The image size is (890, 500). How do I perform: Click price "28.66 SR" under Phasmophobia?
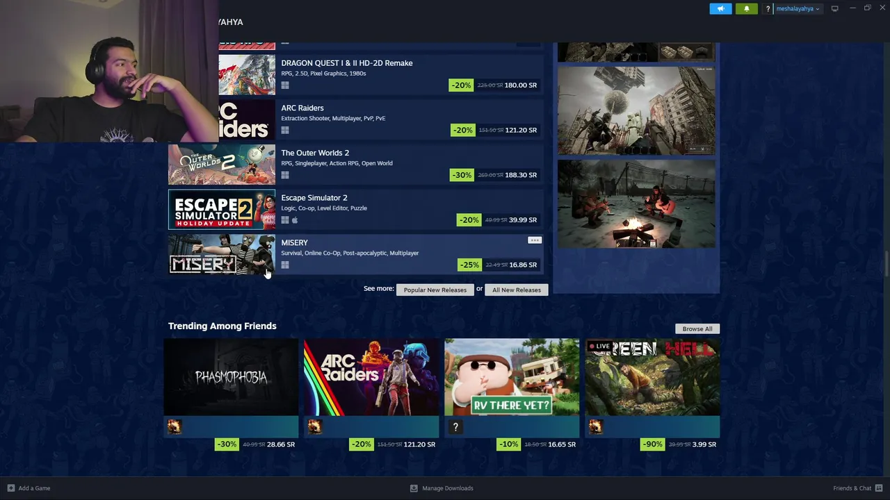coord(281,444)
